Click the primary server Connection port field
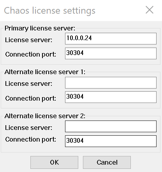The image size is (162, 172). (111, 53)
